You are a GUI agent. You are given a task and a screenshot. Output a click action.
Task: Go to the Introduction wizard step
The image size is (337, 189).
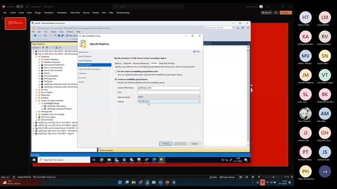[x=83, y=52]
